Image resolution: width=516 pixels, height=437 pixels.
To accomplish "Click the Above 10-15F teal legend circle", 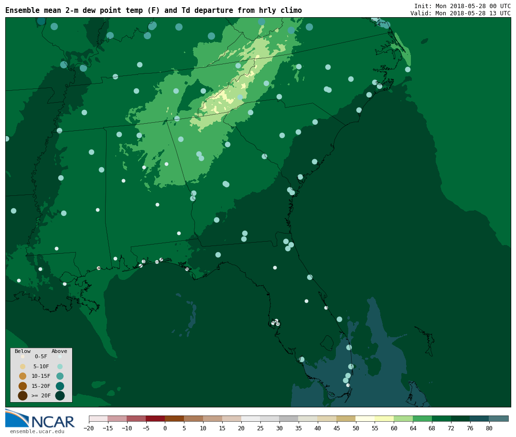I will tap(60, 376).
